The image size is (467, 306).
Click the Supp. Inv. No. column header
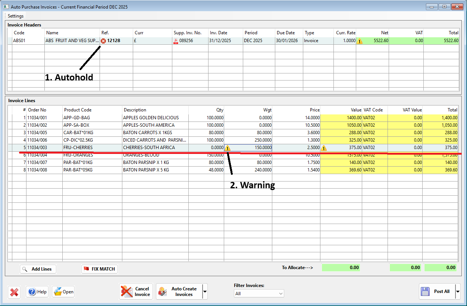point(190,33)
